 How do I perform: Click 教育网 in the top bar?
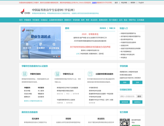click(133, 3)
